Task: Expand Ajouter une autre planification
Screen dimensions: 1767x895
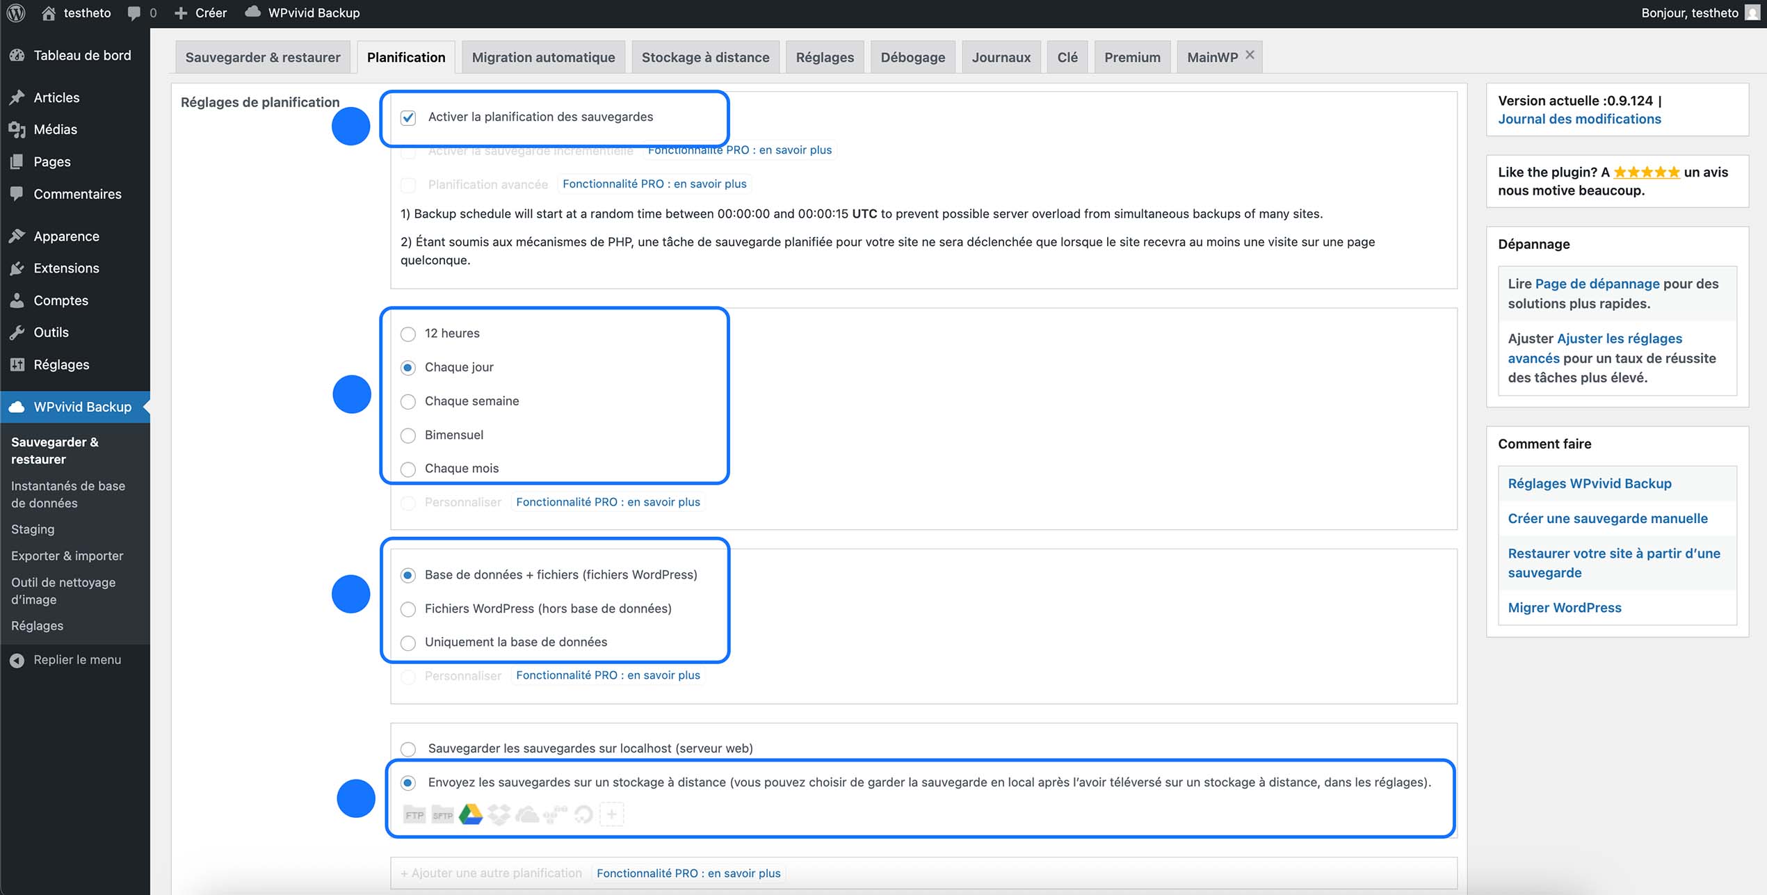Action: pyautogui.click(x=491, y=873)
